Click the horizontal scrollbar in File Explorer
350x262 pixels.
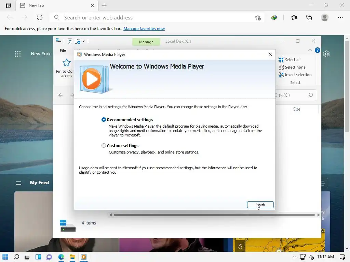[214, 215]
